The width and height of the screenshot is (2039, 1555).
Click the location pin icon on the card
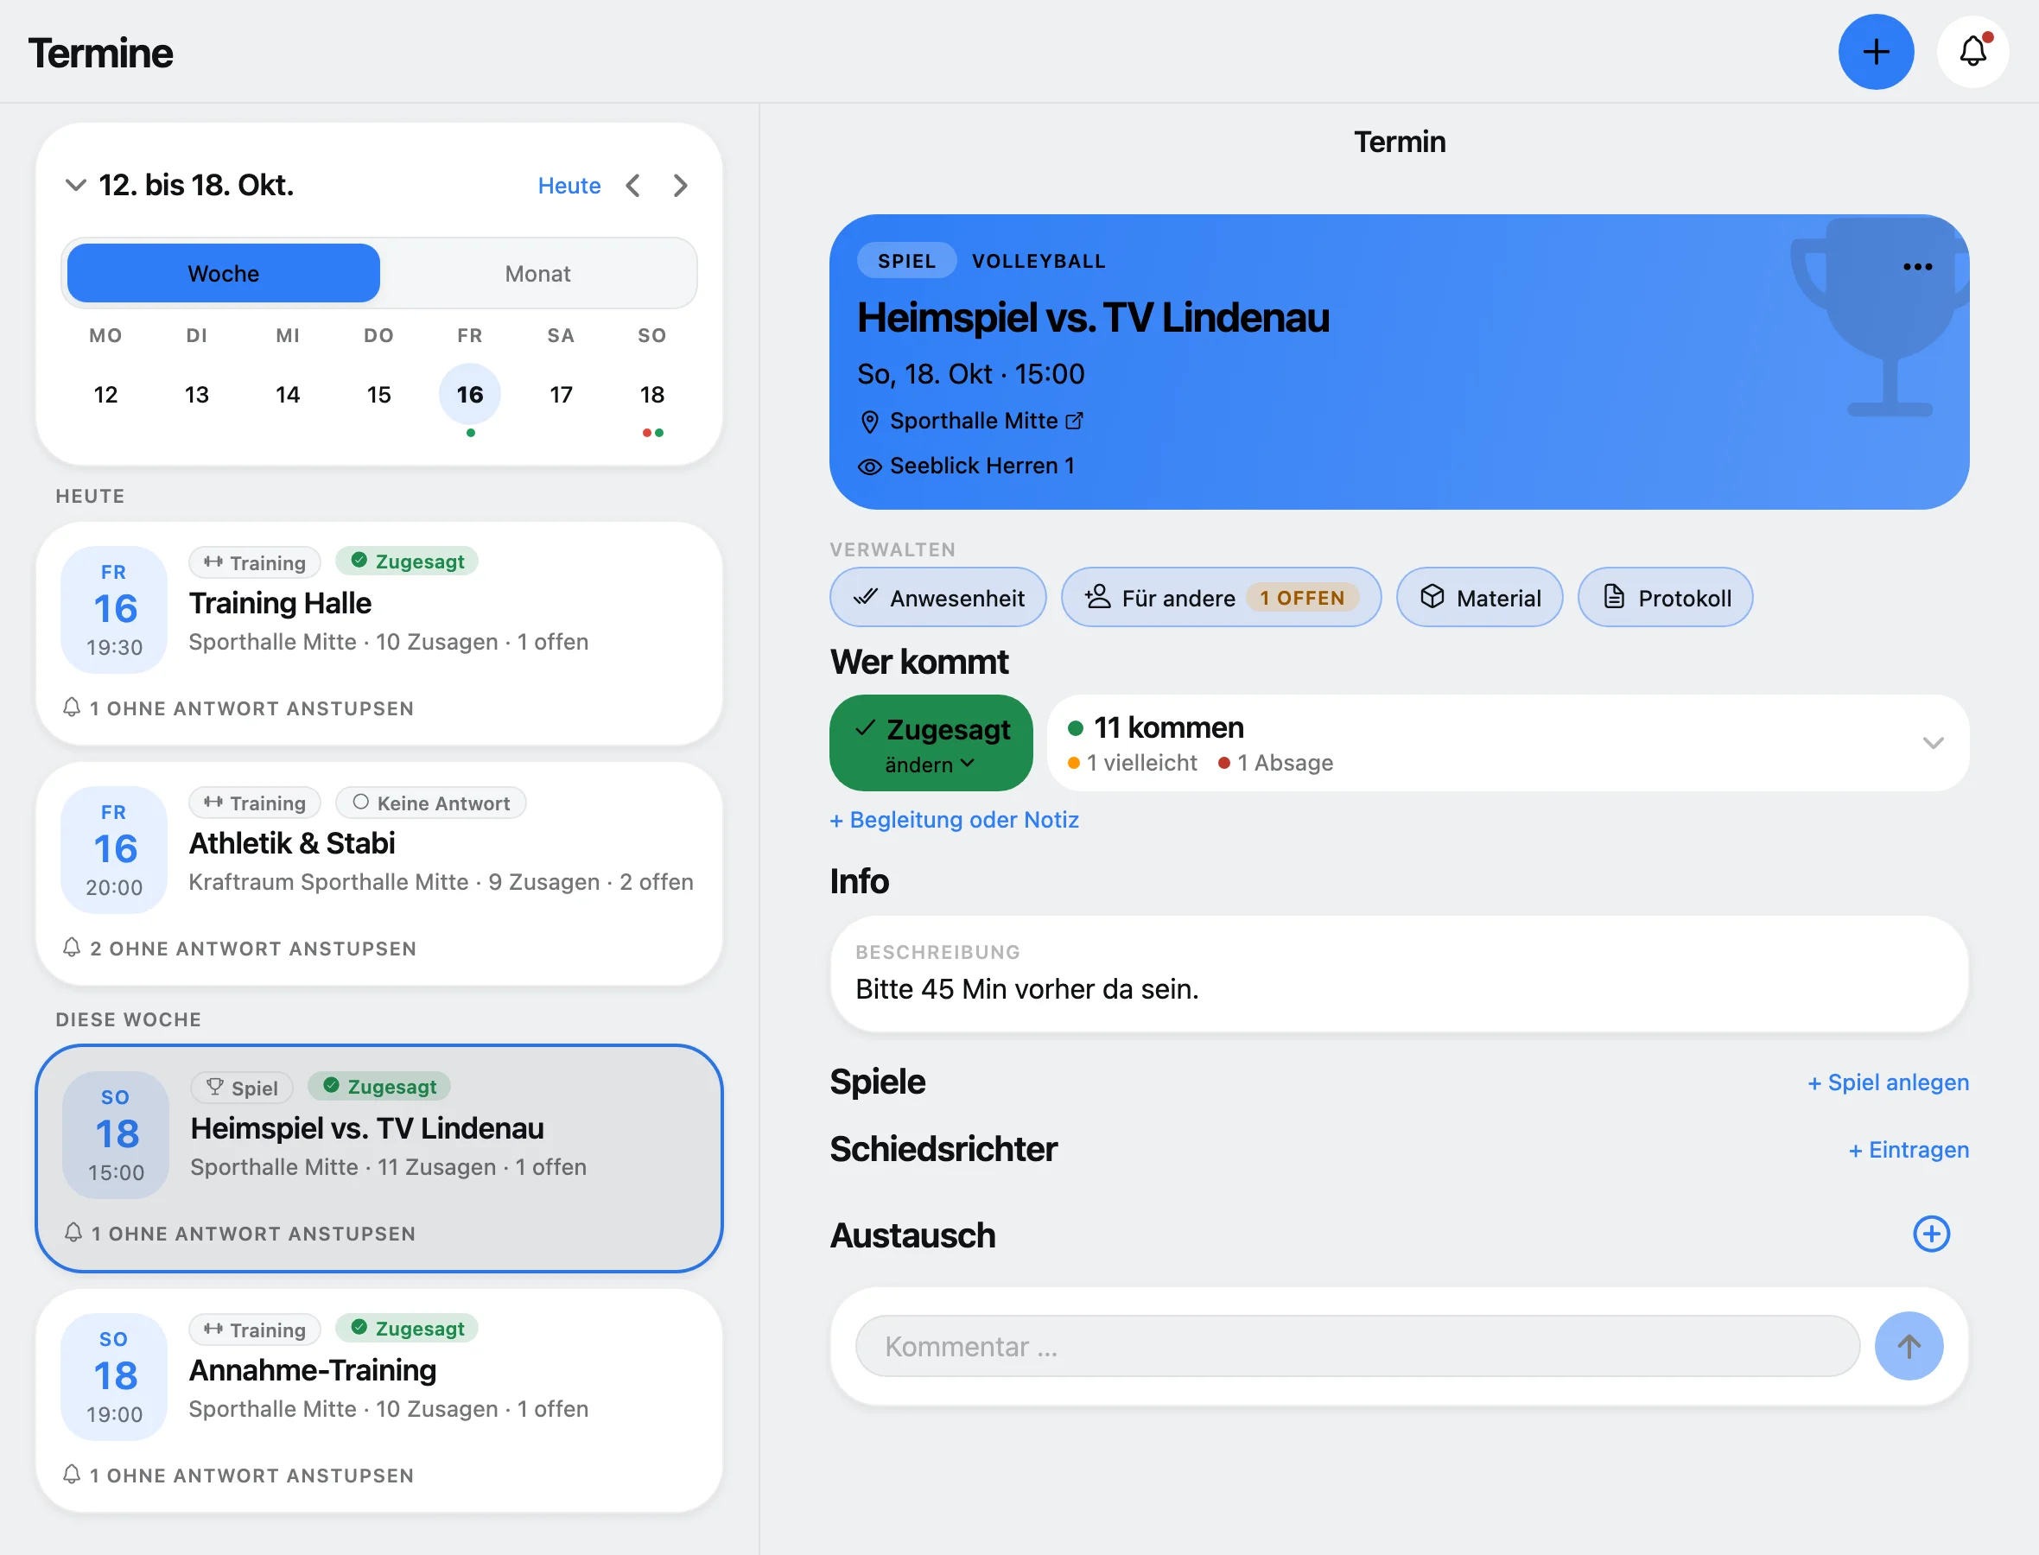[x=869, y=422]
